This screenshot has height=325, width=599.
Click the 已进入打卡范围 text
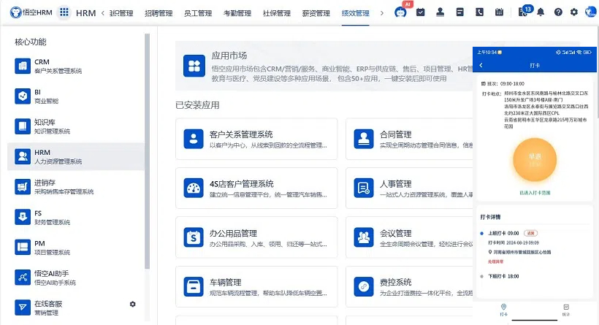click(535, 193)
